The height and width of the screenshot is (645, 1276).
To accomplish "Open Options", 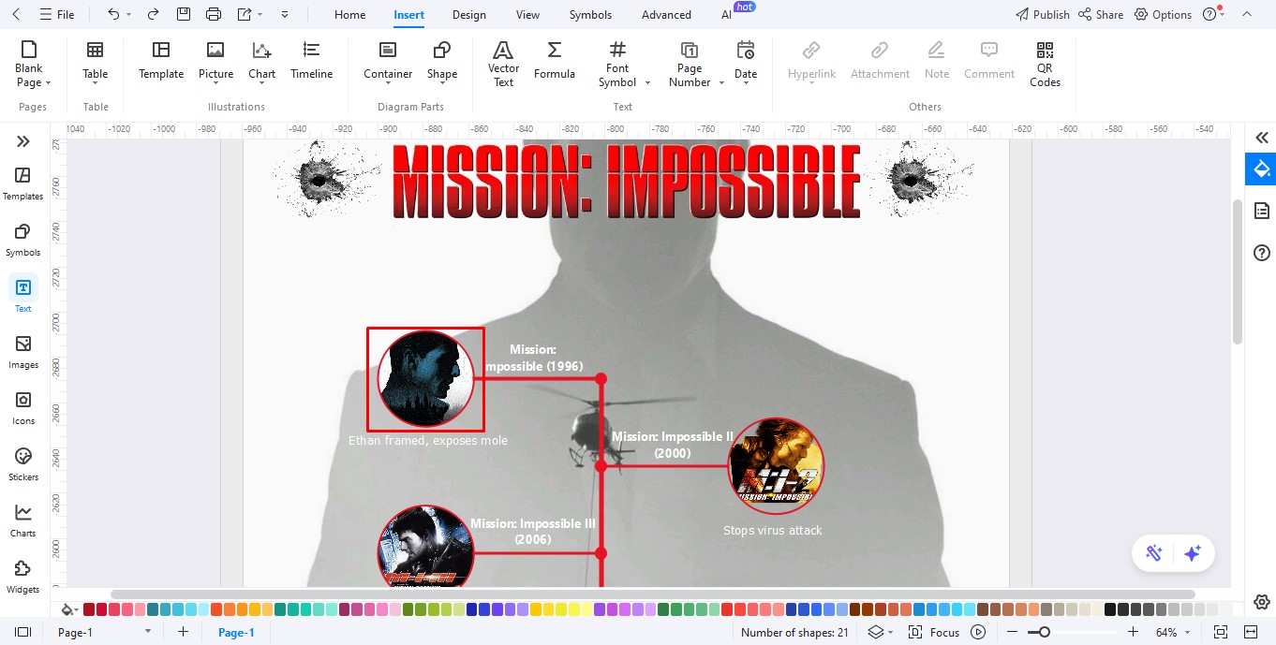I will (x=1163, y=14).
